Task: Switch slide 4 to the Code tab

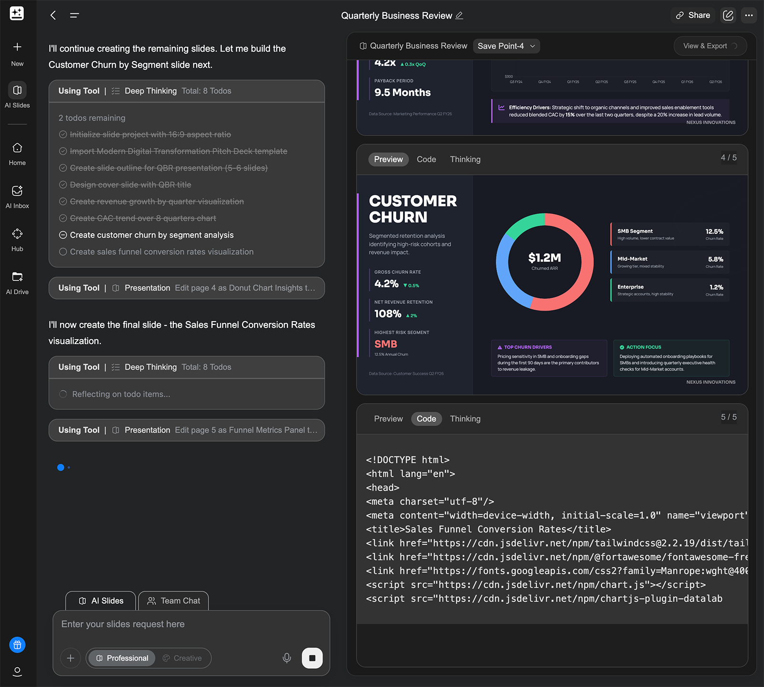Action: 426,159
